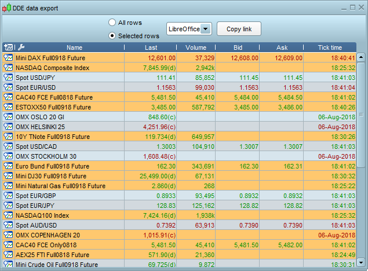368x271 pixels.
Task: Open the LibreOffice format dropdown
Action: pos(206,29)
